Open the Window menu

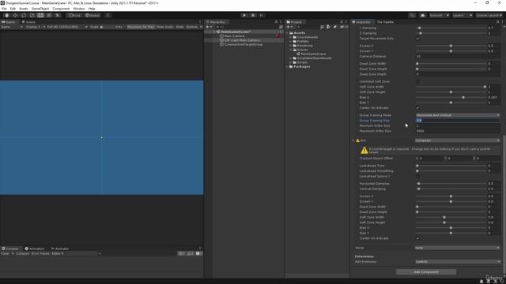(x=79, y=9)
